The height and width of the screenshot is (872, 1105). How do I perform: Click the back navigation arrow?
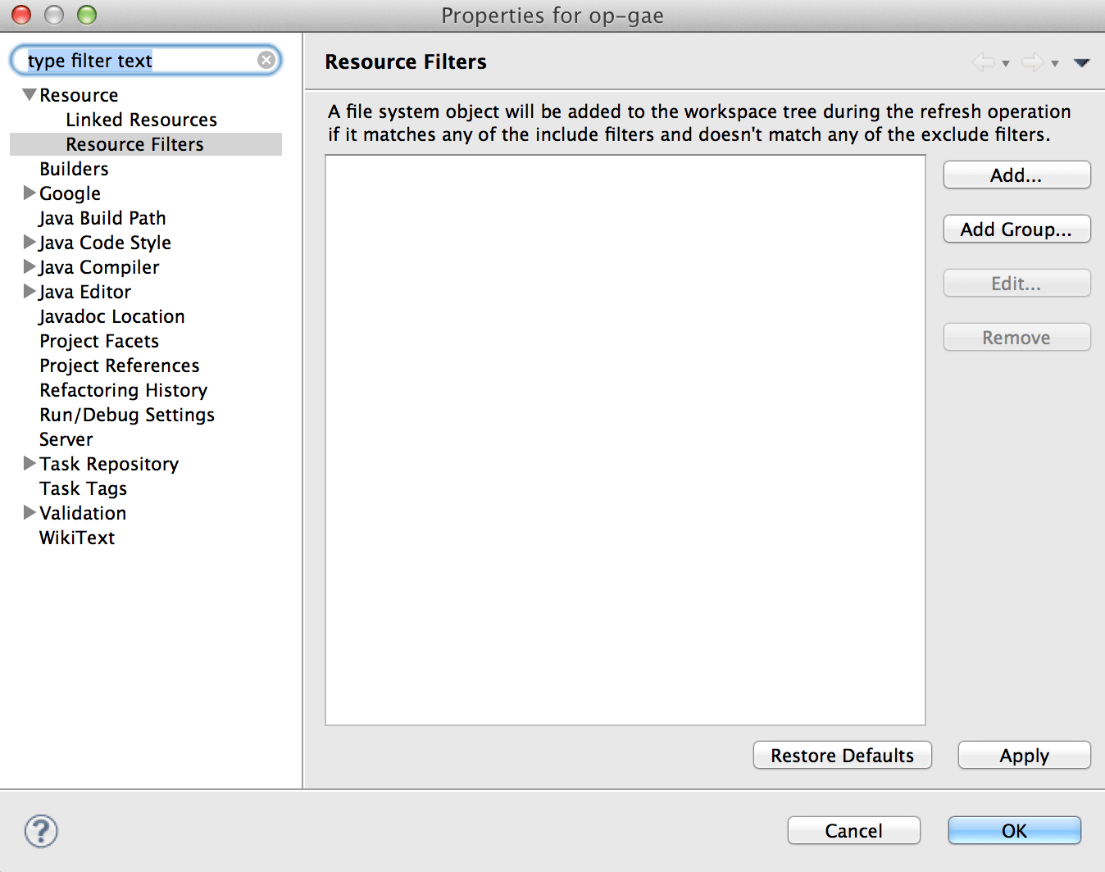point(983,61)
